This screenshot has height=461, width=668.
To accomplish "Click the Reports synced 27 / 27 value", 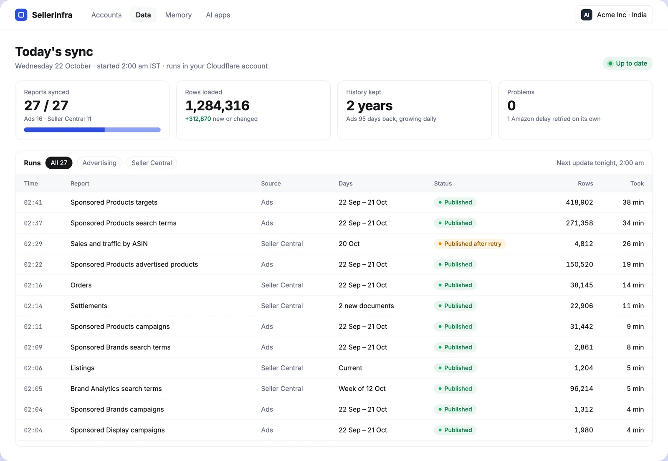I will coord(46,106).
